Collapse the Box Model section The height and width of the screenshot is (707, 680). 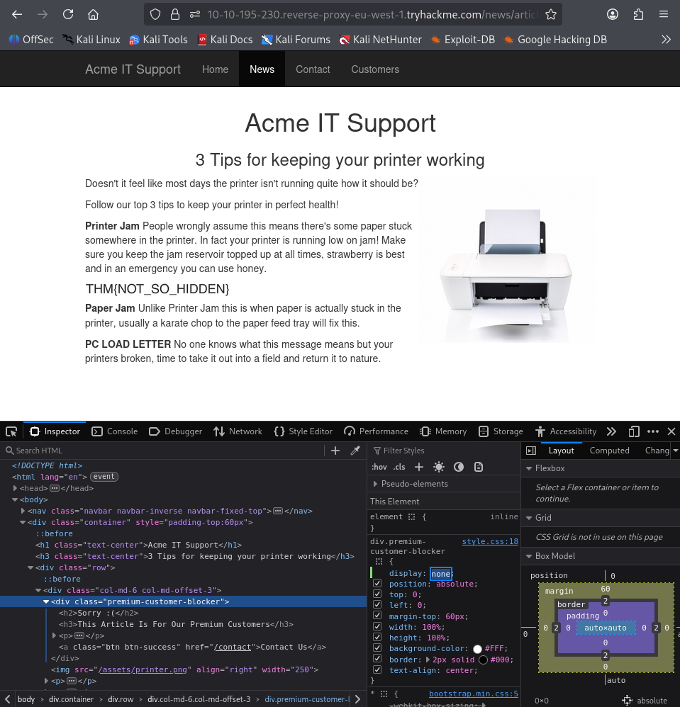coord(529,556)
